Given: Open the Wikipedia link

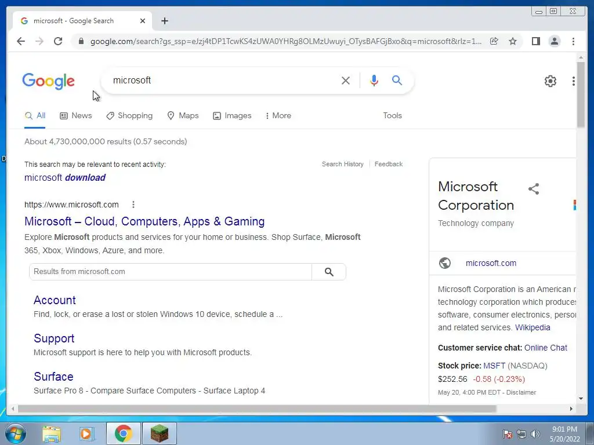Looking at the screenshot, I should point(533,327).
